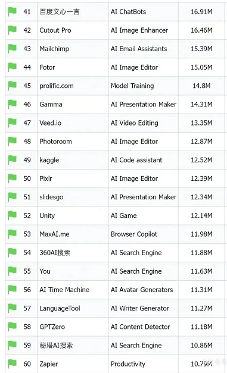Click the green flag beside GPTZero

13,327
